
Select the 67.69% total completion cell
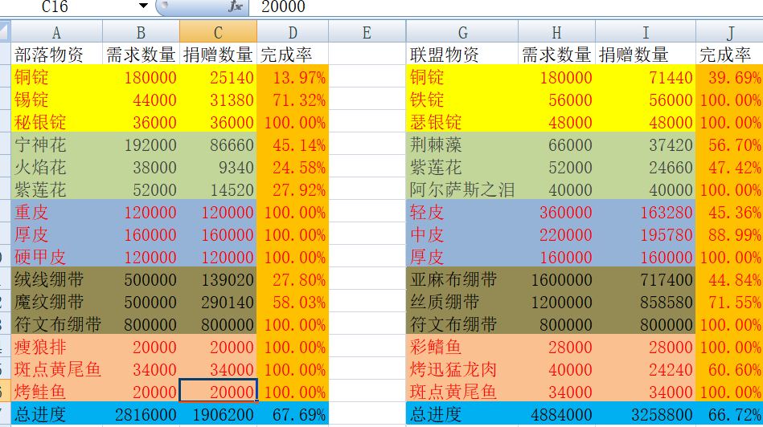pos(293,415)
